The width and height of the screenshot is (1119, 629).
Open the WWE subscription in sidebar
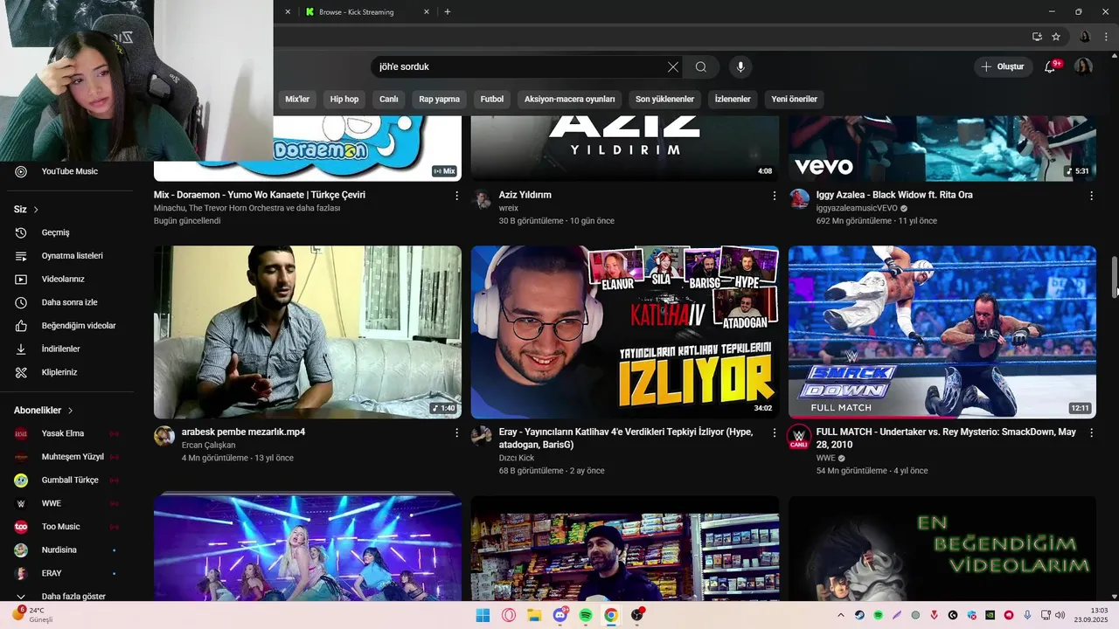coord(68,503)
